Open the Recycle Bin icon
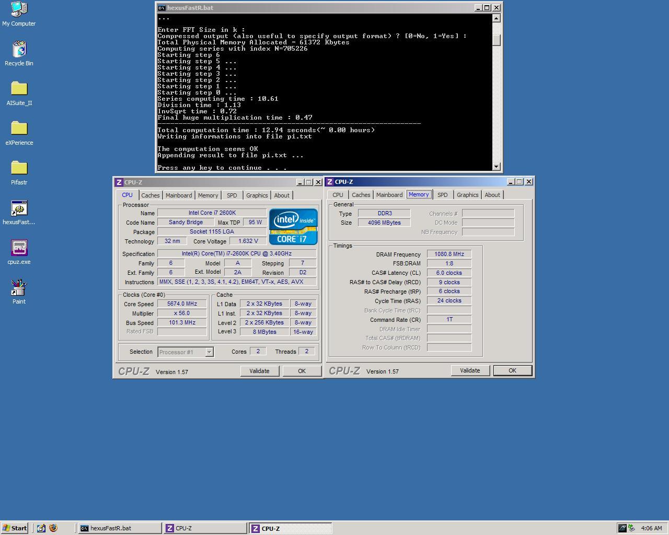Viewport: 669px width, 535px height. click(19, 50)
